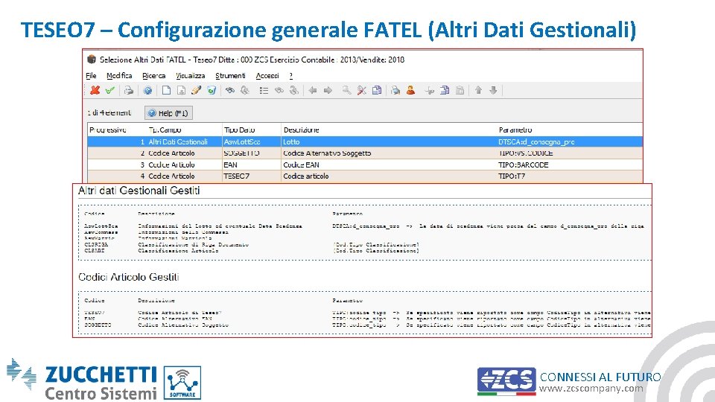Click the www.zcscompany.com link
The width and height of the screenshot is (715, 402).
pyautogui.click(x=591, y=389)
